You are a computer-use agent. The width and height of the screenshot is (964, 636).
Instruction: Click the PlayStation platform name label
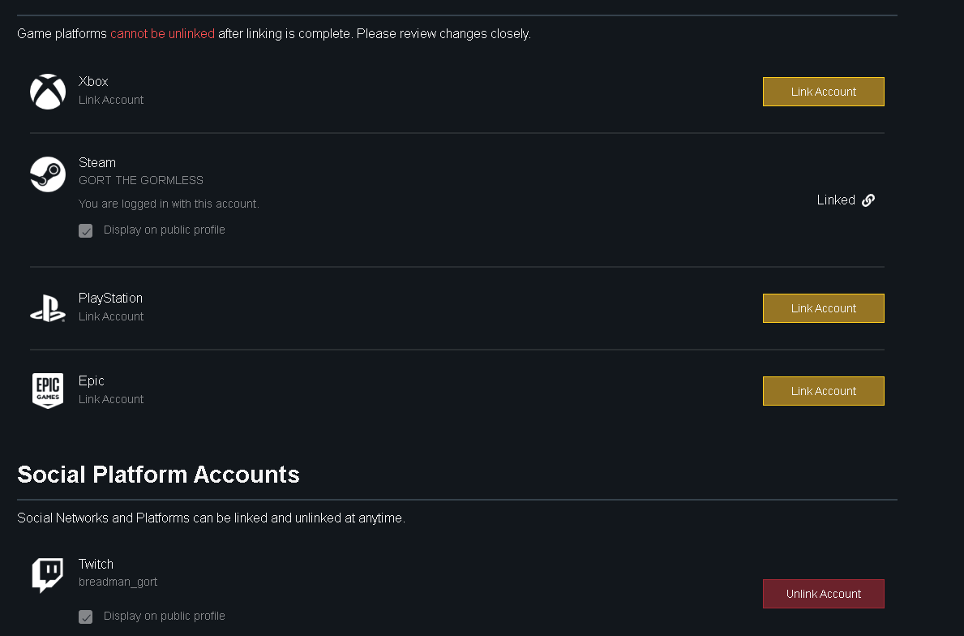pos(110,298)
